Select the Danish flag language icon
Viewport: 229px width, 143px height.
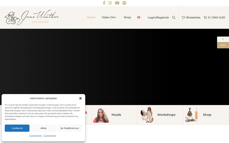click(139, 17)
